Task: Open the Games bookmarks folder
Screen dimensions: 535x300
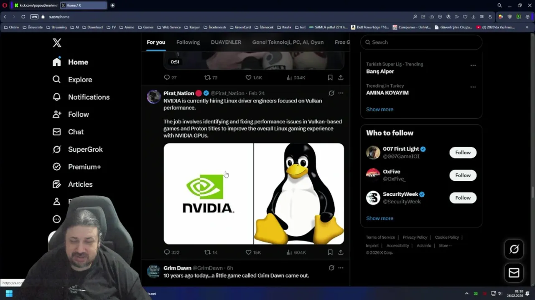Action: coord(145,27)
